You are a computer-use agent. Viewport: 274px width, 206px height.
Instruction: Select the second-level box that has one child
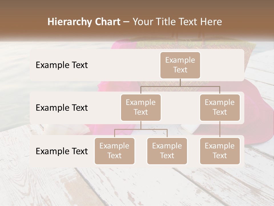tap(220, 108)
